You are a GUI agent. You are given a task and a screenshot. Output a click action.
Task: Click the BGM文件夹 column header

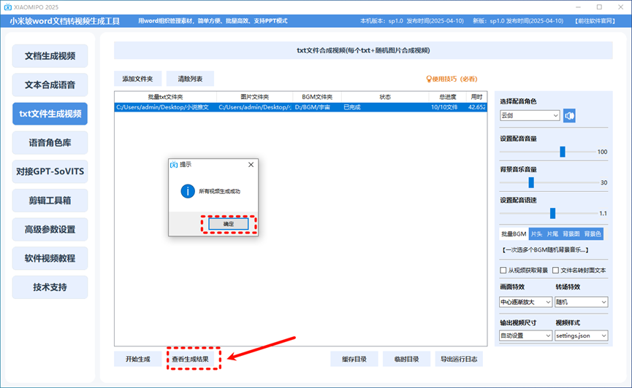[x=317, y=97]
